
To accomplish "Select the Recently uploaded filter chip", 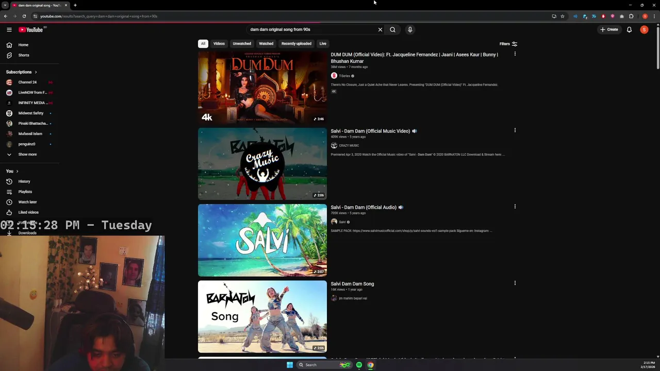I will 296,44.
